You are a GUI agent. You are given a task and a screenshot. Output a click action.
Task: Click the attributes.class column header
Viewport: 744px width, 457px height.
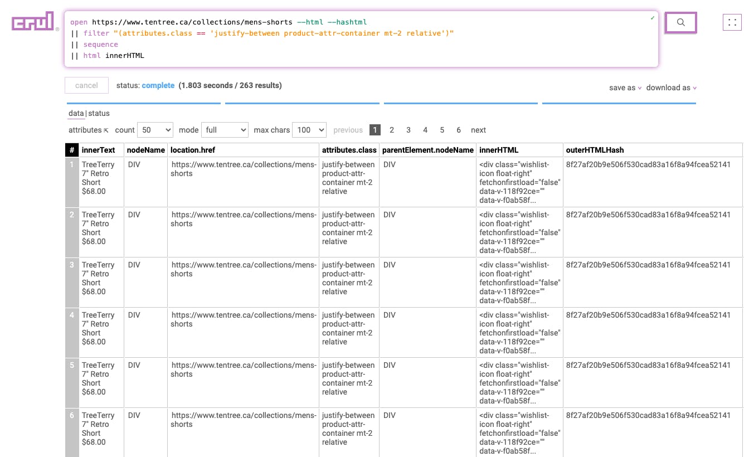[349, 150]
